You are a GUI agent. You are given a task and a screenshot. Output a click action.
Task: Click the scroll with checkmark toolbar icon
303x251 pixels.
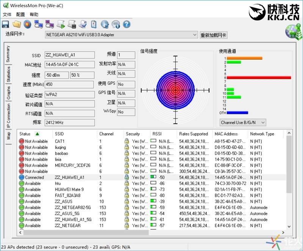(83, 24)
